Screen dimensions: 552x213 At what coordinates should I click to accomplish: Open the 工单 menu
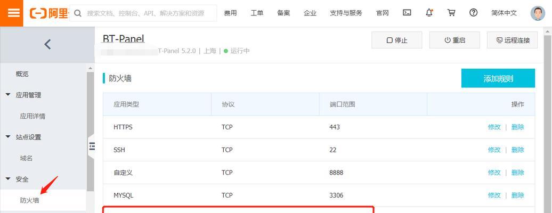point(257,13)
